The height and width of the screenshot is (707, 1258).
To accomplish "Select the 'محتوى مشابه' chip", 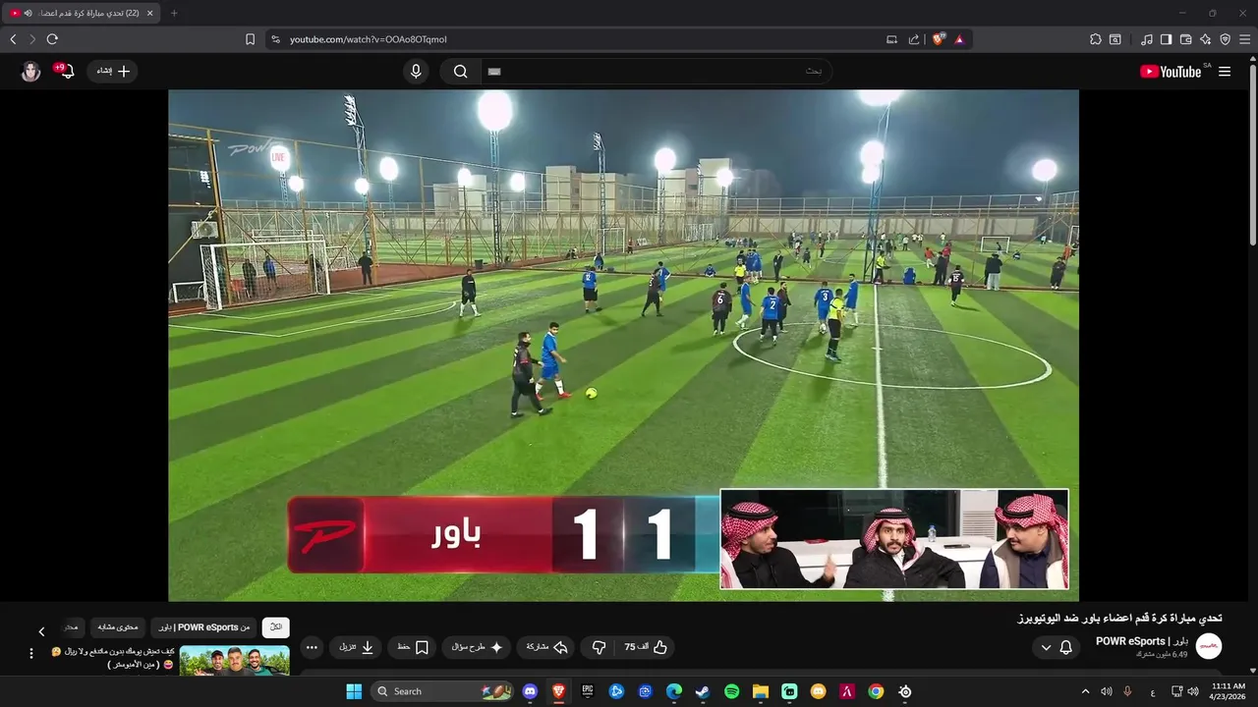I will click(x=119, y=627).
